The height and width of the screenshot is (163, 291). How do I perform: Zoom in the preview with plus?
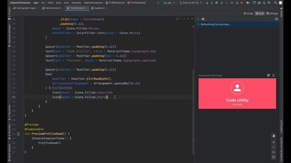click(x=274, y=142)
